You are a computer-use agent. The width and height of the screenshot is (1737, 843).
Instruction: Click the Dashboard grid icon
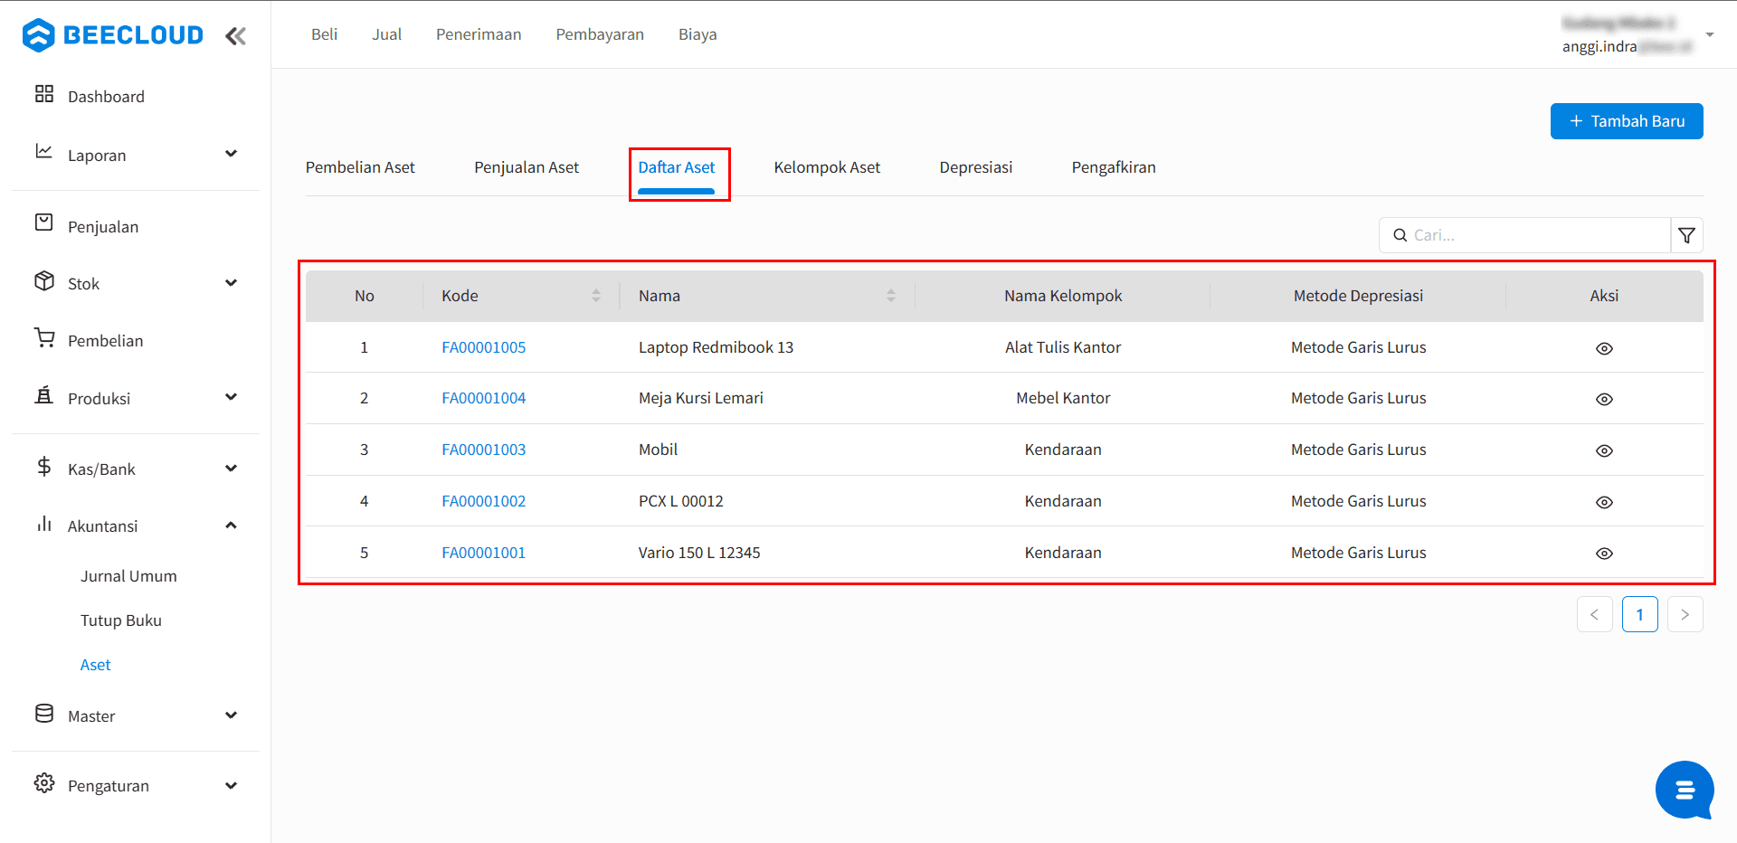pos(44,94)
